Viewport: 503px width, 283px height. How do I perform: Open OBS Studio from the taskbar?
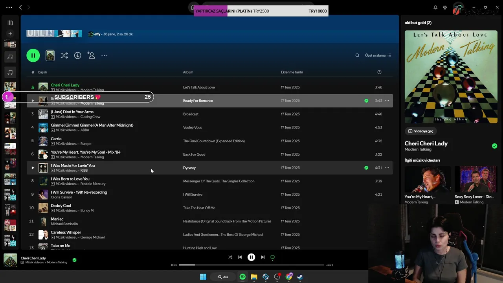click(x=277, y=277)
